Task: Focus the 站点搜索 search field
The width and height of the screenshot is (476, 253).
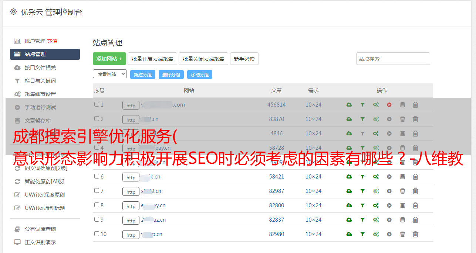Action: pyautogui.click(x=393, y=59)
